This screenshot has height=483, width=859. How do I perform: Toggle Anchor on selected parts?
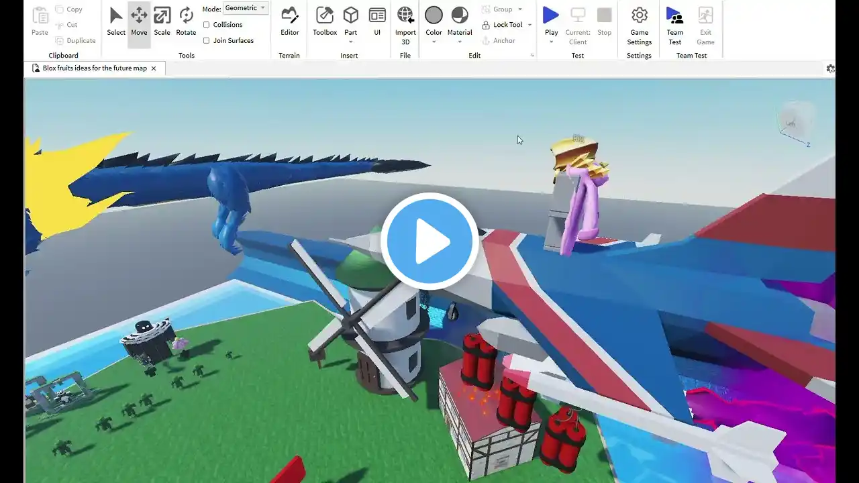[x=499, y=40]
